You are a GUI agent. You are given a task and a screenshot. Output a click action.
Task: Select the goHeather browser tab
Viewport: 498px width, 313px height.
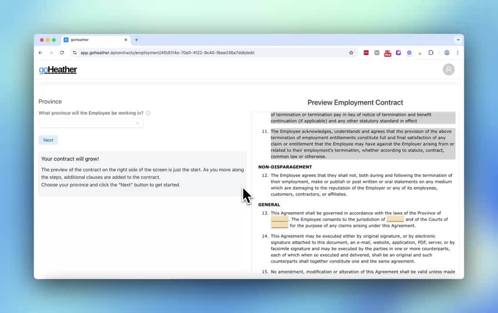(91, 40)
